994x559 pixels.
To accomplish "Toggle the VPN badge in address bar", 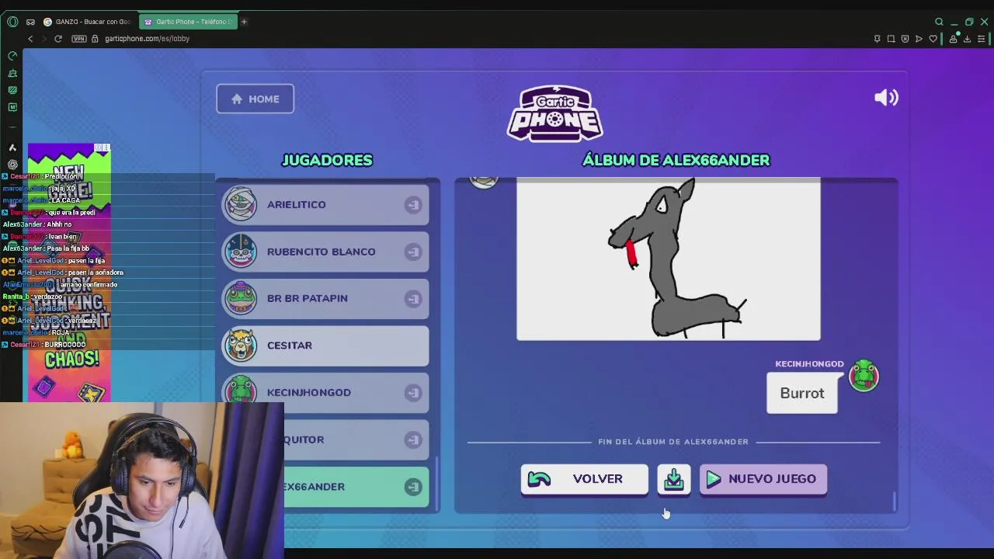I will tap(79, 39).
